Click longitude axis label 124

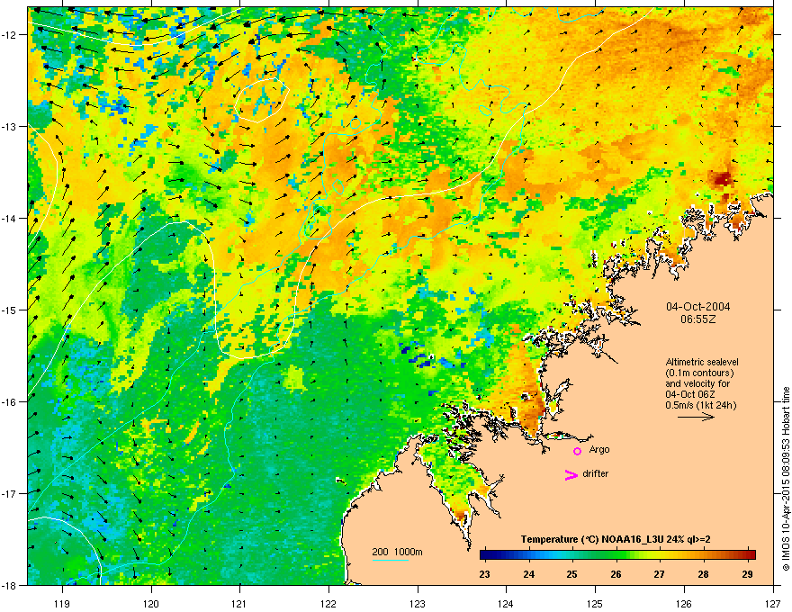(507, 603)
